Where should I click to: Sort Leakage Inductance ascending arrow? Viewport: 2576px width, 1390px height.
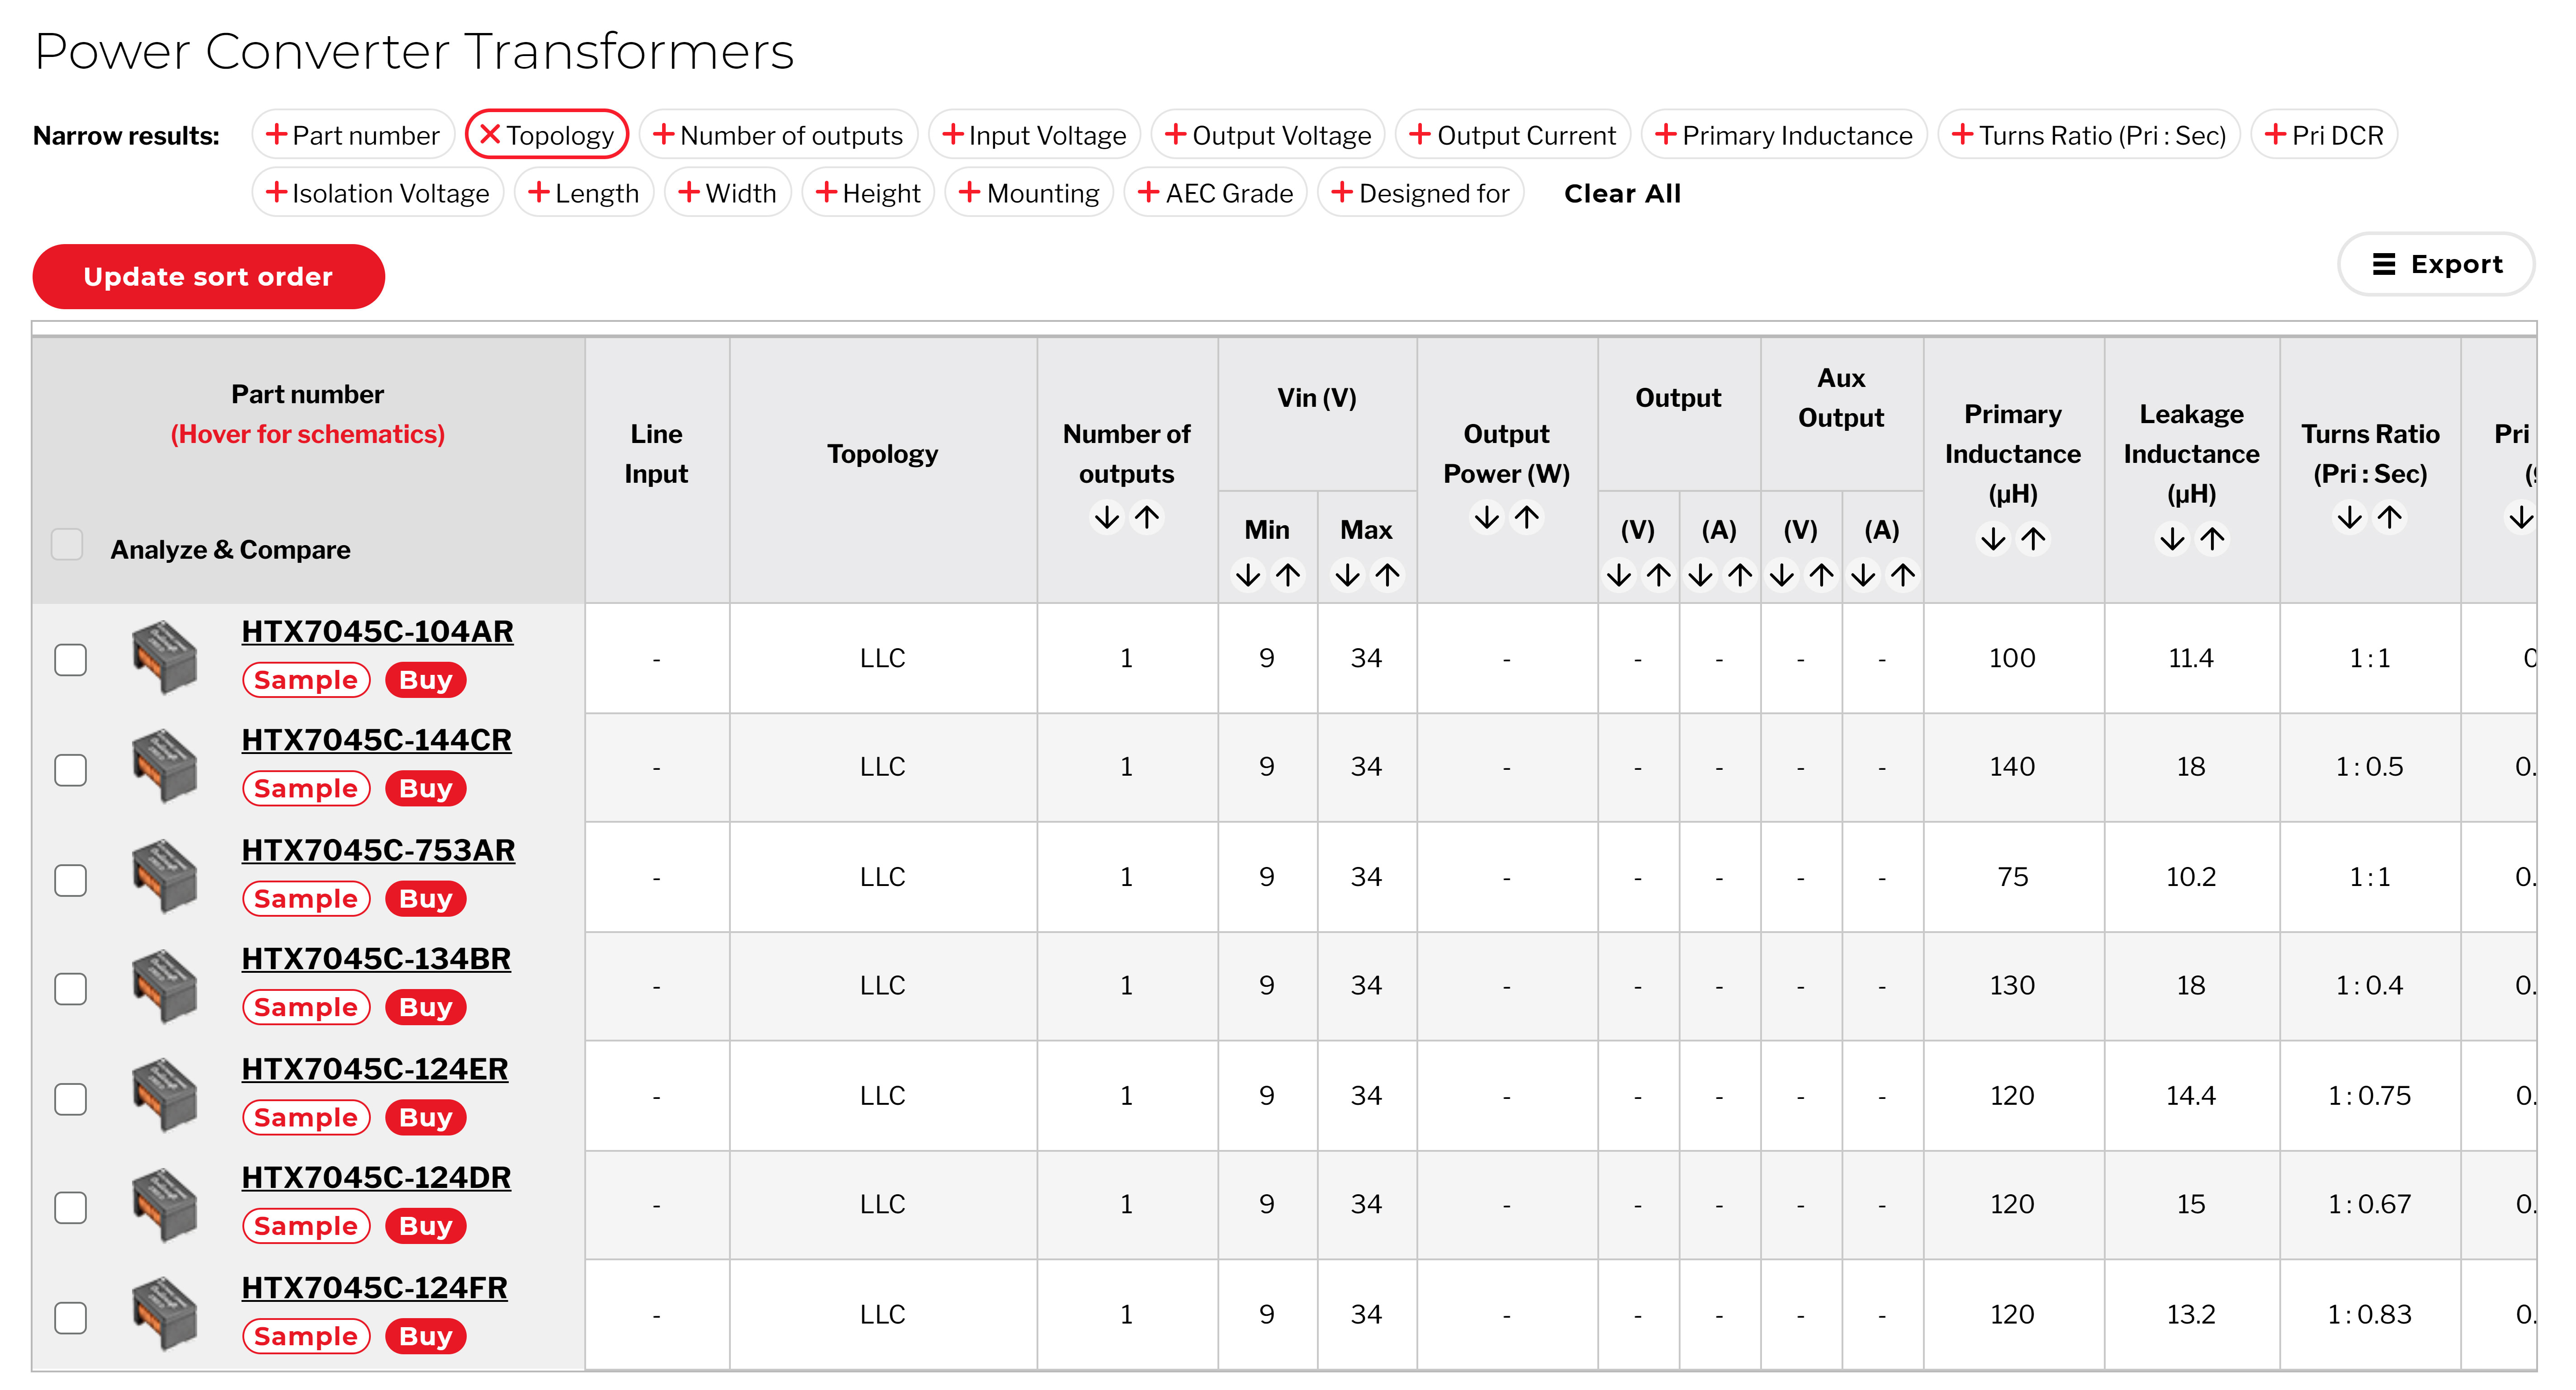click(2212, 540)
